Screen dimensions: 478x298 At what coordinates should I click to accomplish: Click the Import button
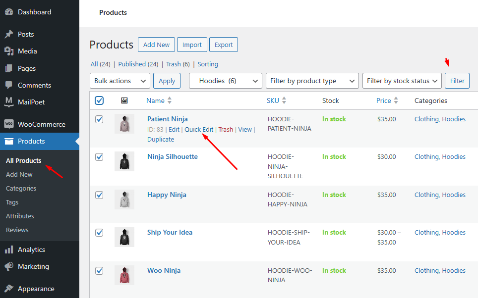click(x=192, y=45)
